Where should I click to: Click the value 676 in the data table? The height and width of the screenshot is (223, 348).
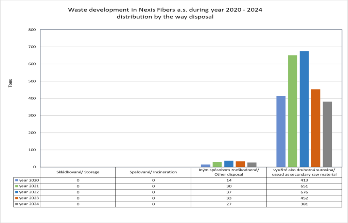pyautogui.click(x=304, y=192)
